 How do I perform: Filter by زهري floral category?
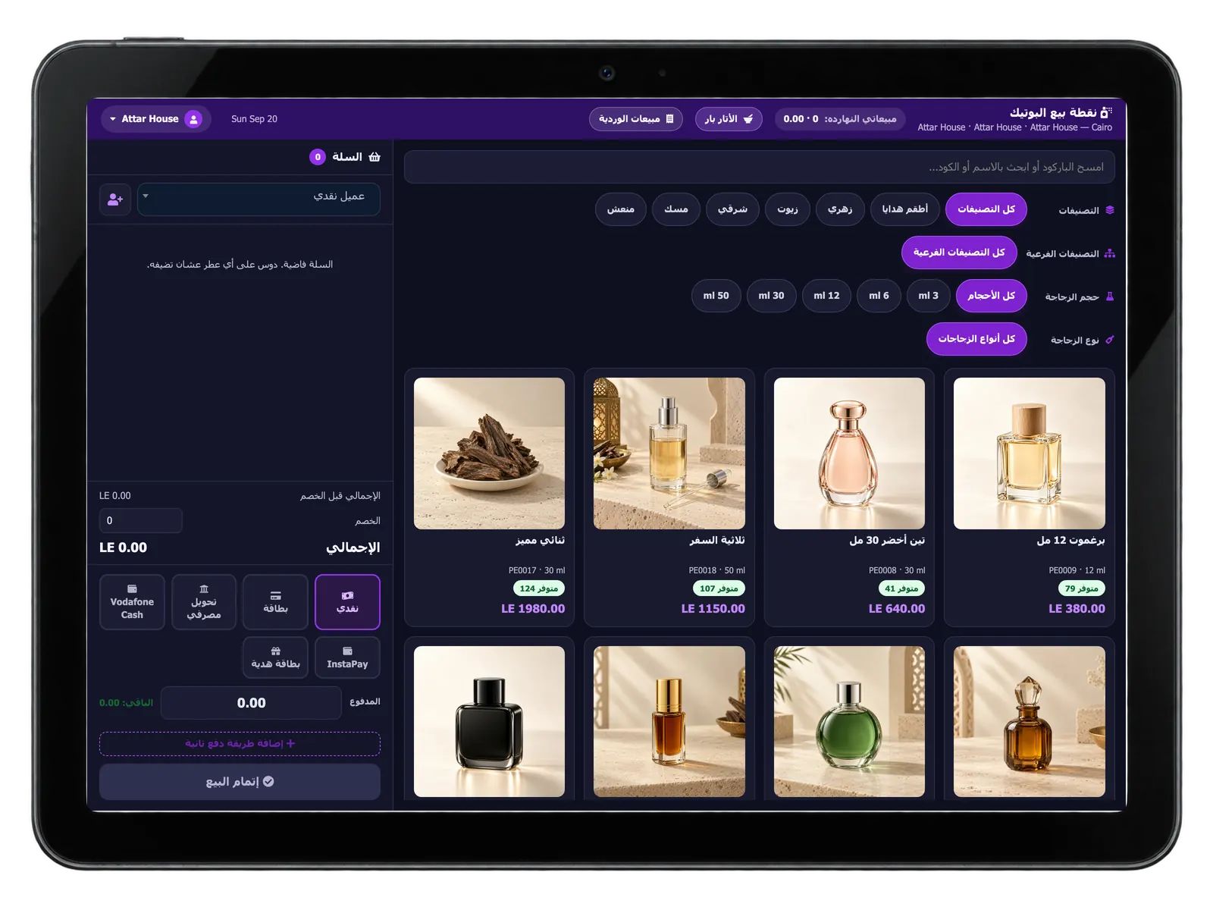(x=840, y=209)
